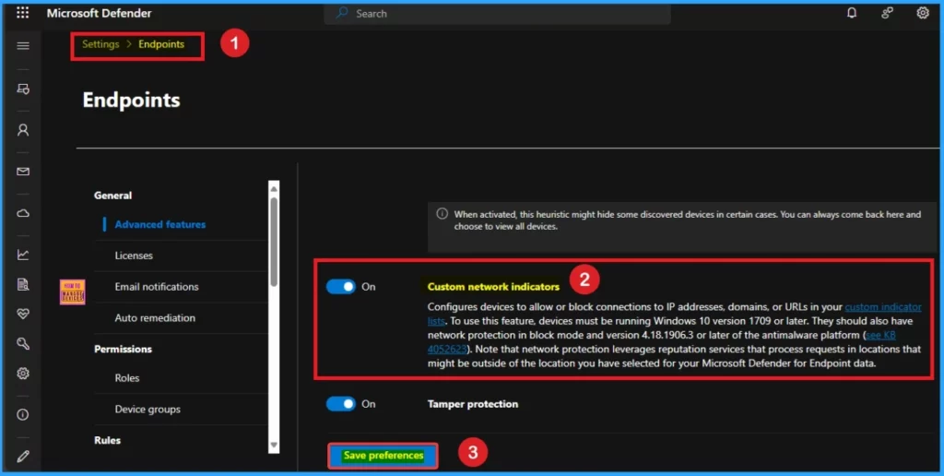Click the Rules section header
Viewport: 944px width, 476px height.
tap(107, 440)
